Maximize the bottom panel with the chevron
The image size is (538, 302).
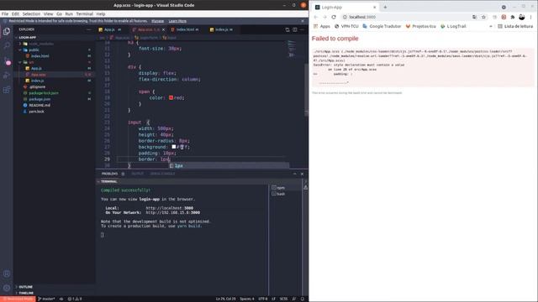[295, 174]
